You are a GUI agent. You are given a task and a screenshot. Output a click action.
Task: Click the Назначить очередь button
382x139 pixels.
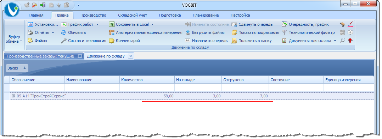coord(206,41)
